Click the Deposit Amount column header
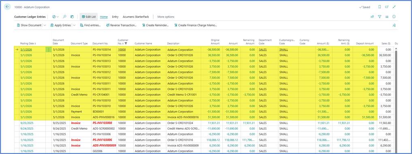412x154 pixels. pyautogui.click(x=365, y=43)
